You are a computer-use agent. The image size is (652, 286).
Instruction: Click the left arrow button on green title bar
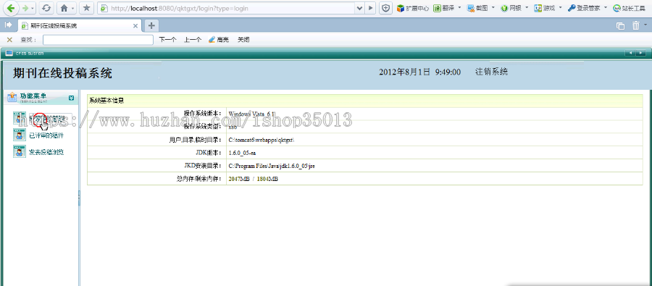click(631, 53)
